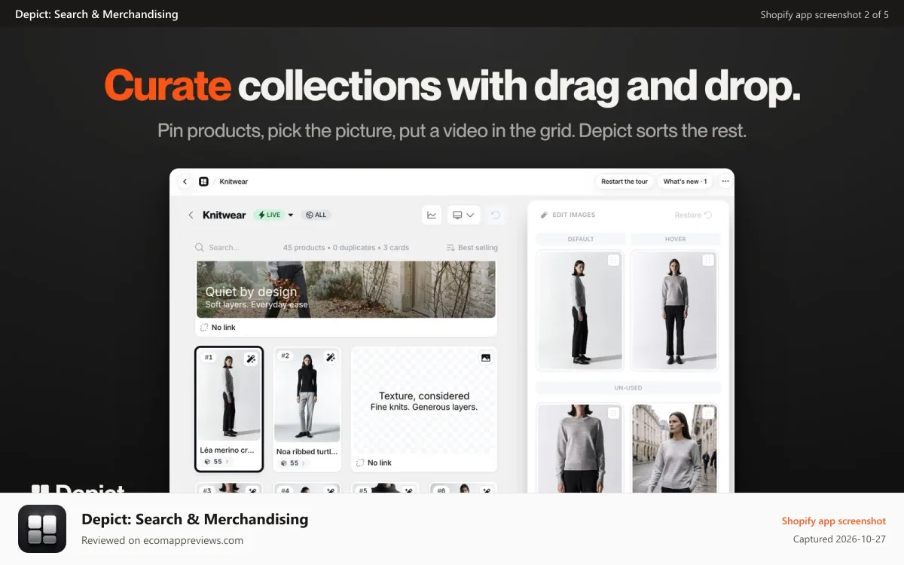The height and width of the screenshot is (565, 904).
Task: Select the default side-view model image
Action: (x=579, y=310)
